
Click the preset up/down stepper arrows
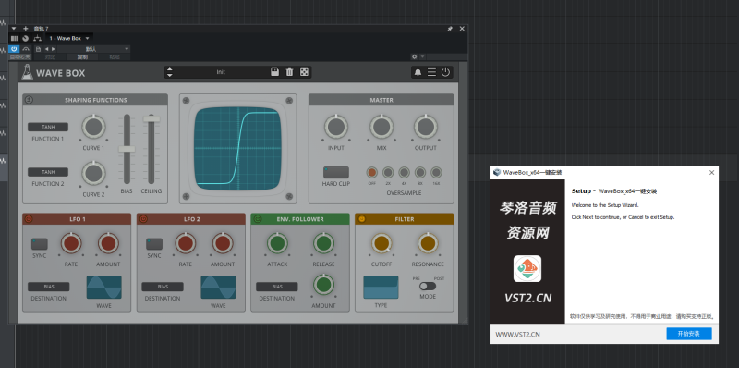(x=170, y=72)
